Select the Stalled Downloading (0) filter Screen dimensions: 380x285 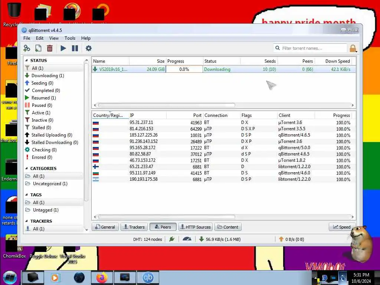coord(53,142)
